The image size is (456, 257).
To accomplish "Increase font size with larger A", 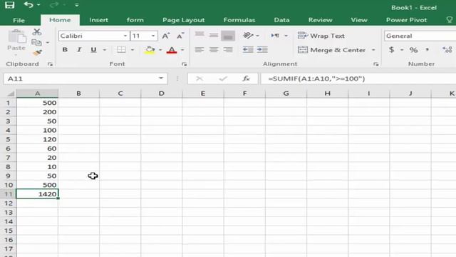I will [x=166, y=36].
